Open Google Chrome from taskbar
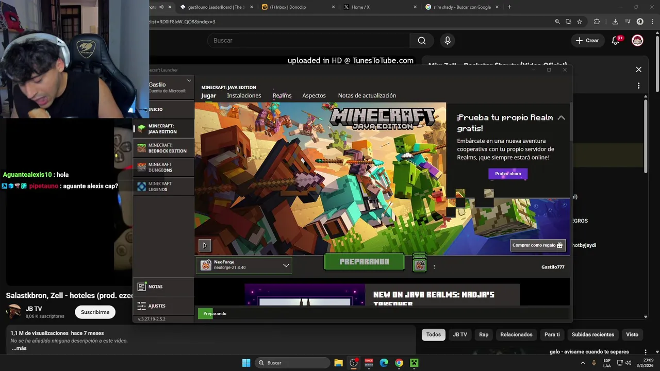660x371 pixels. pyautogui.click(x=399, y=363)
